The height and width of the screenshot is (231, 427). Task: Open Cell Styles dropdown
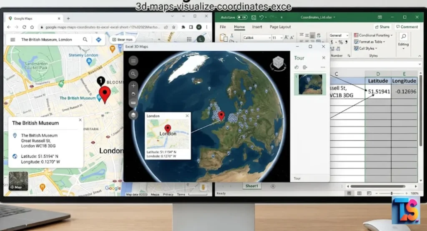click(365, 48)
